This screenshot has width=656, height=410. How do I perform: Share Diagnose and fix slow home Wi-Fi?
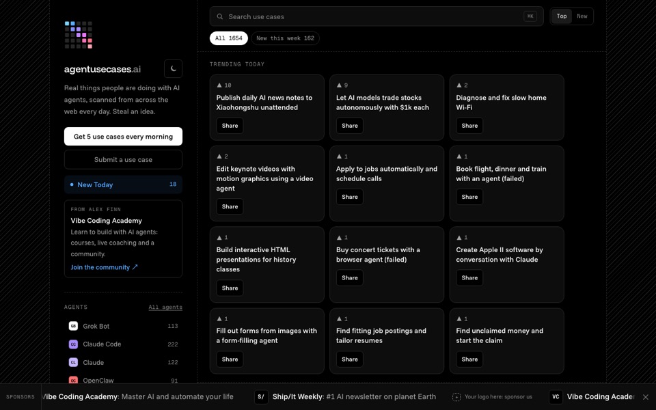pos(469,126)
